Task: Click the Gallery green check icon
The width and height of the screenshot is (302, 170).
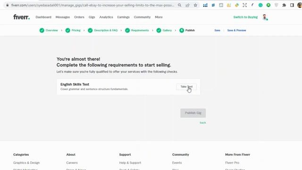Action: pos(159,30)
